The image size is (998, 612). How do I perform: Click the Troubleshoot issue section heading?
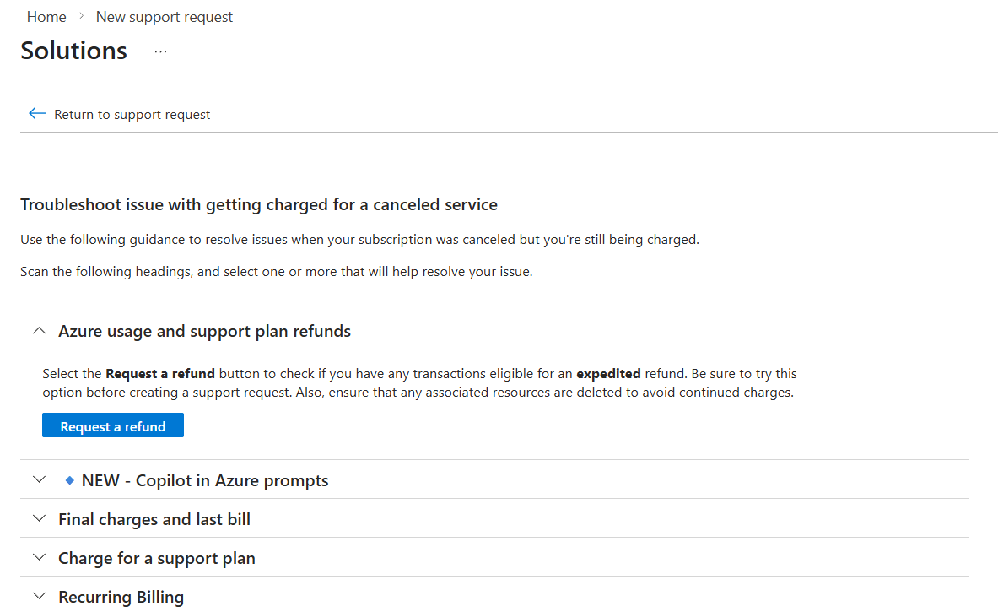pyautogui.click(x=259, y=205)
